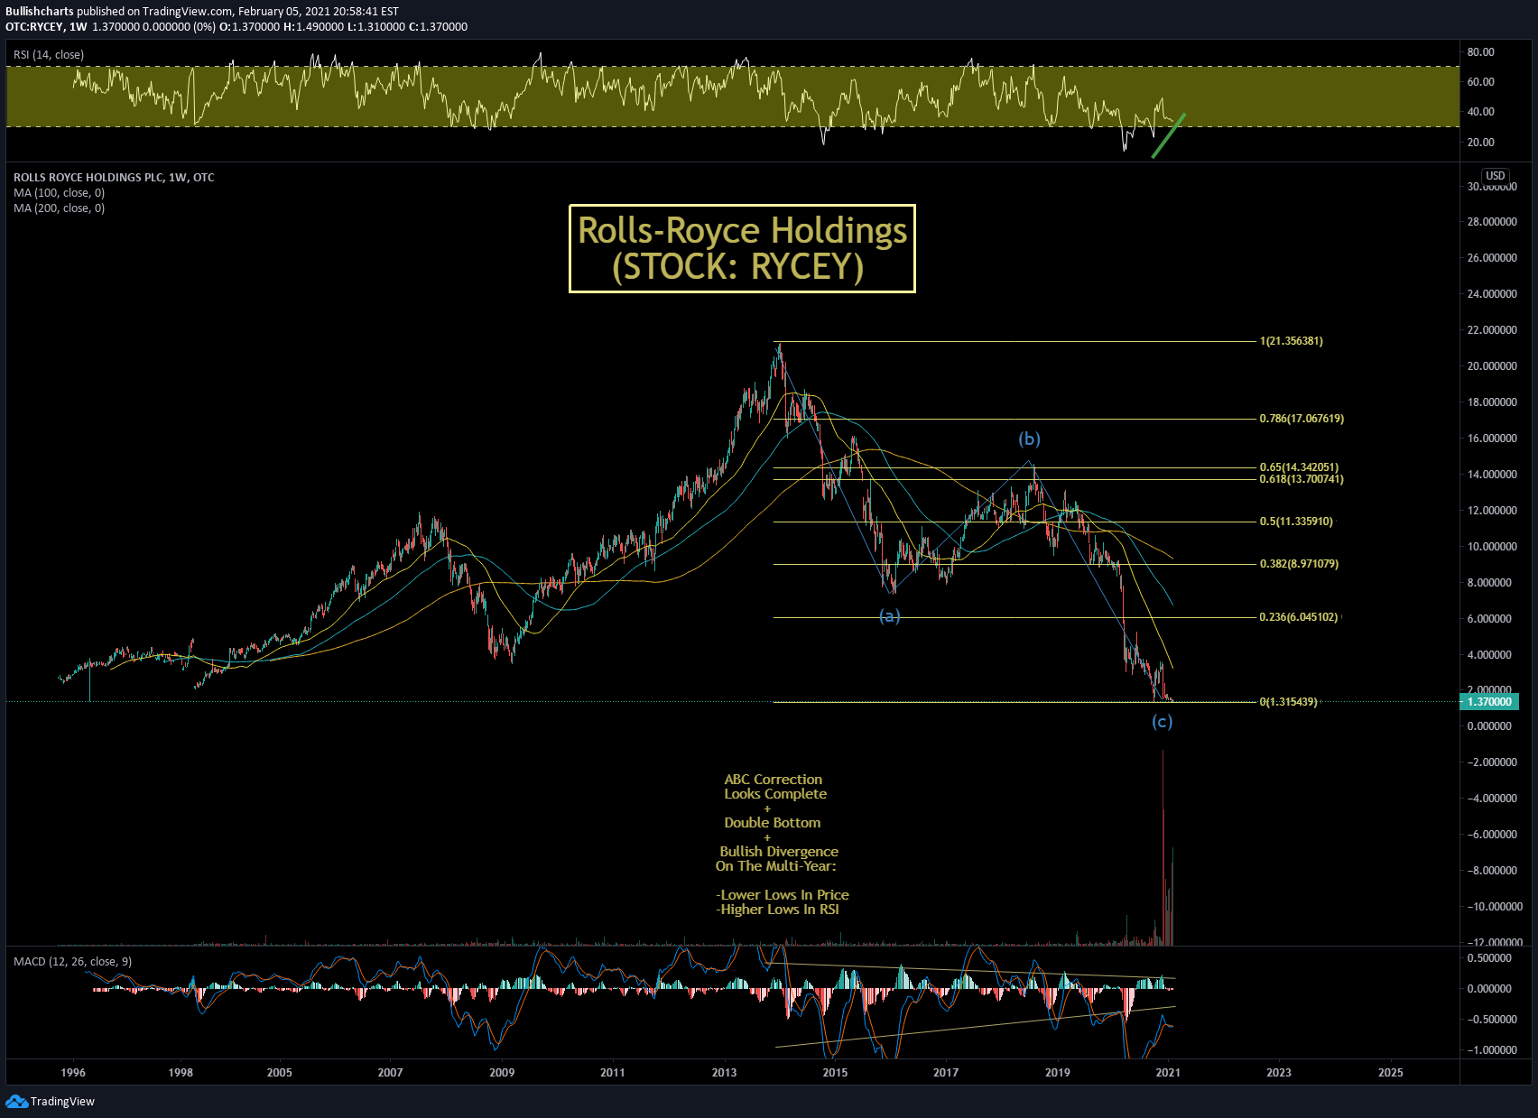Select the 'Double Bottom' annotation text
The width and height of the screenshot is (1538, 1118).
[x=773, y=823]
